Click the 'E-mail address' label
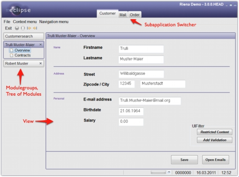The height and width of the screenshot is (177, 239). (x=97, y=100)
